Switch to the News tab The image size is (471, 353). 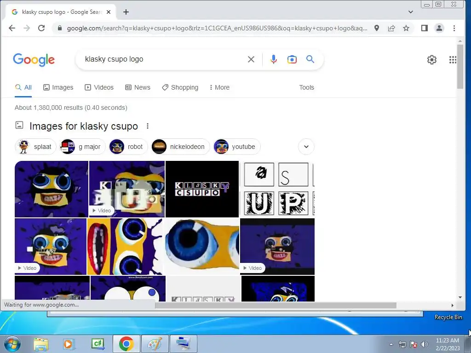pos(138,87)
